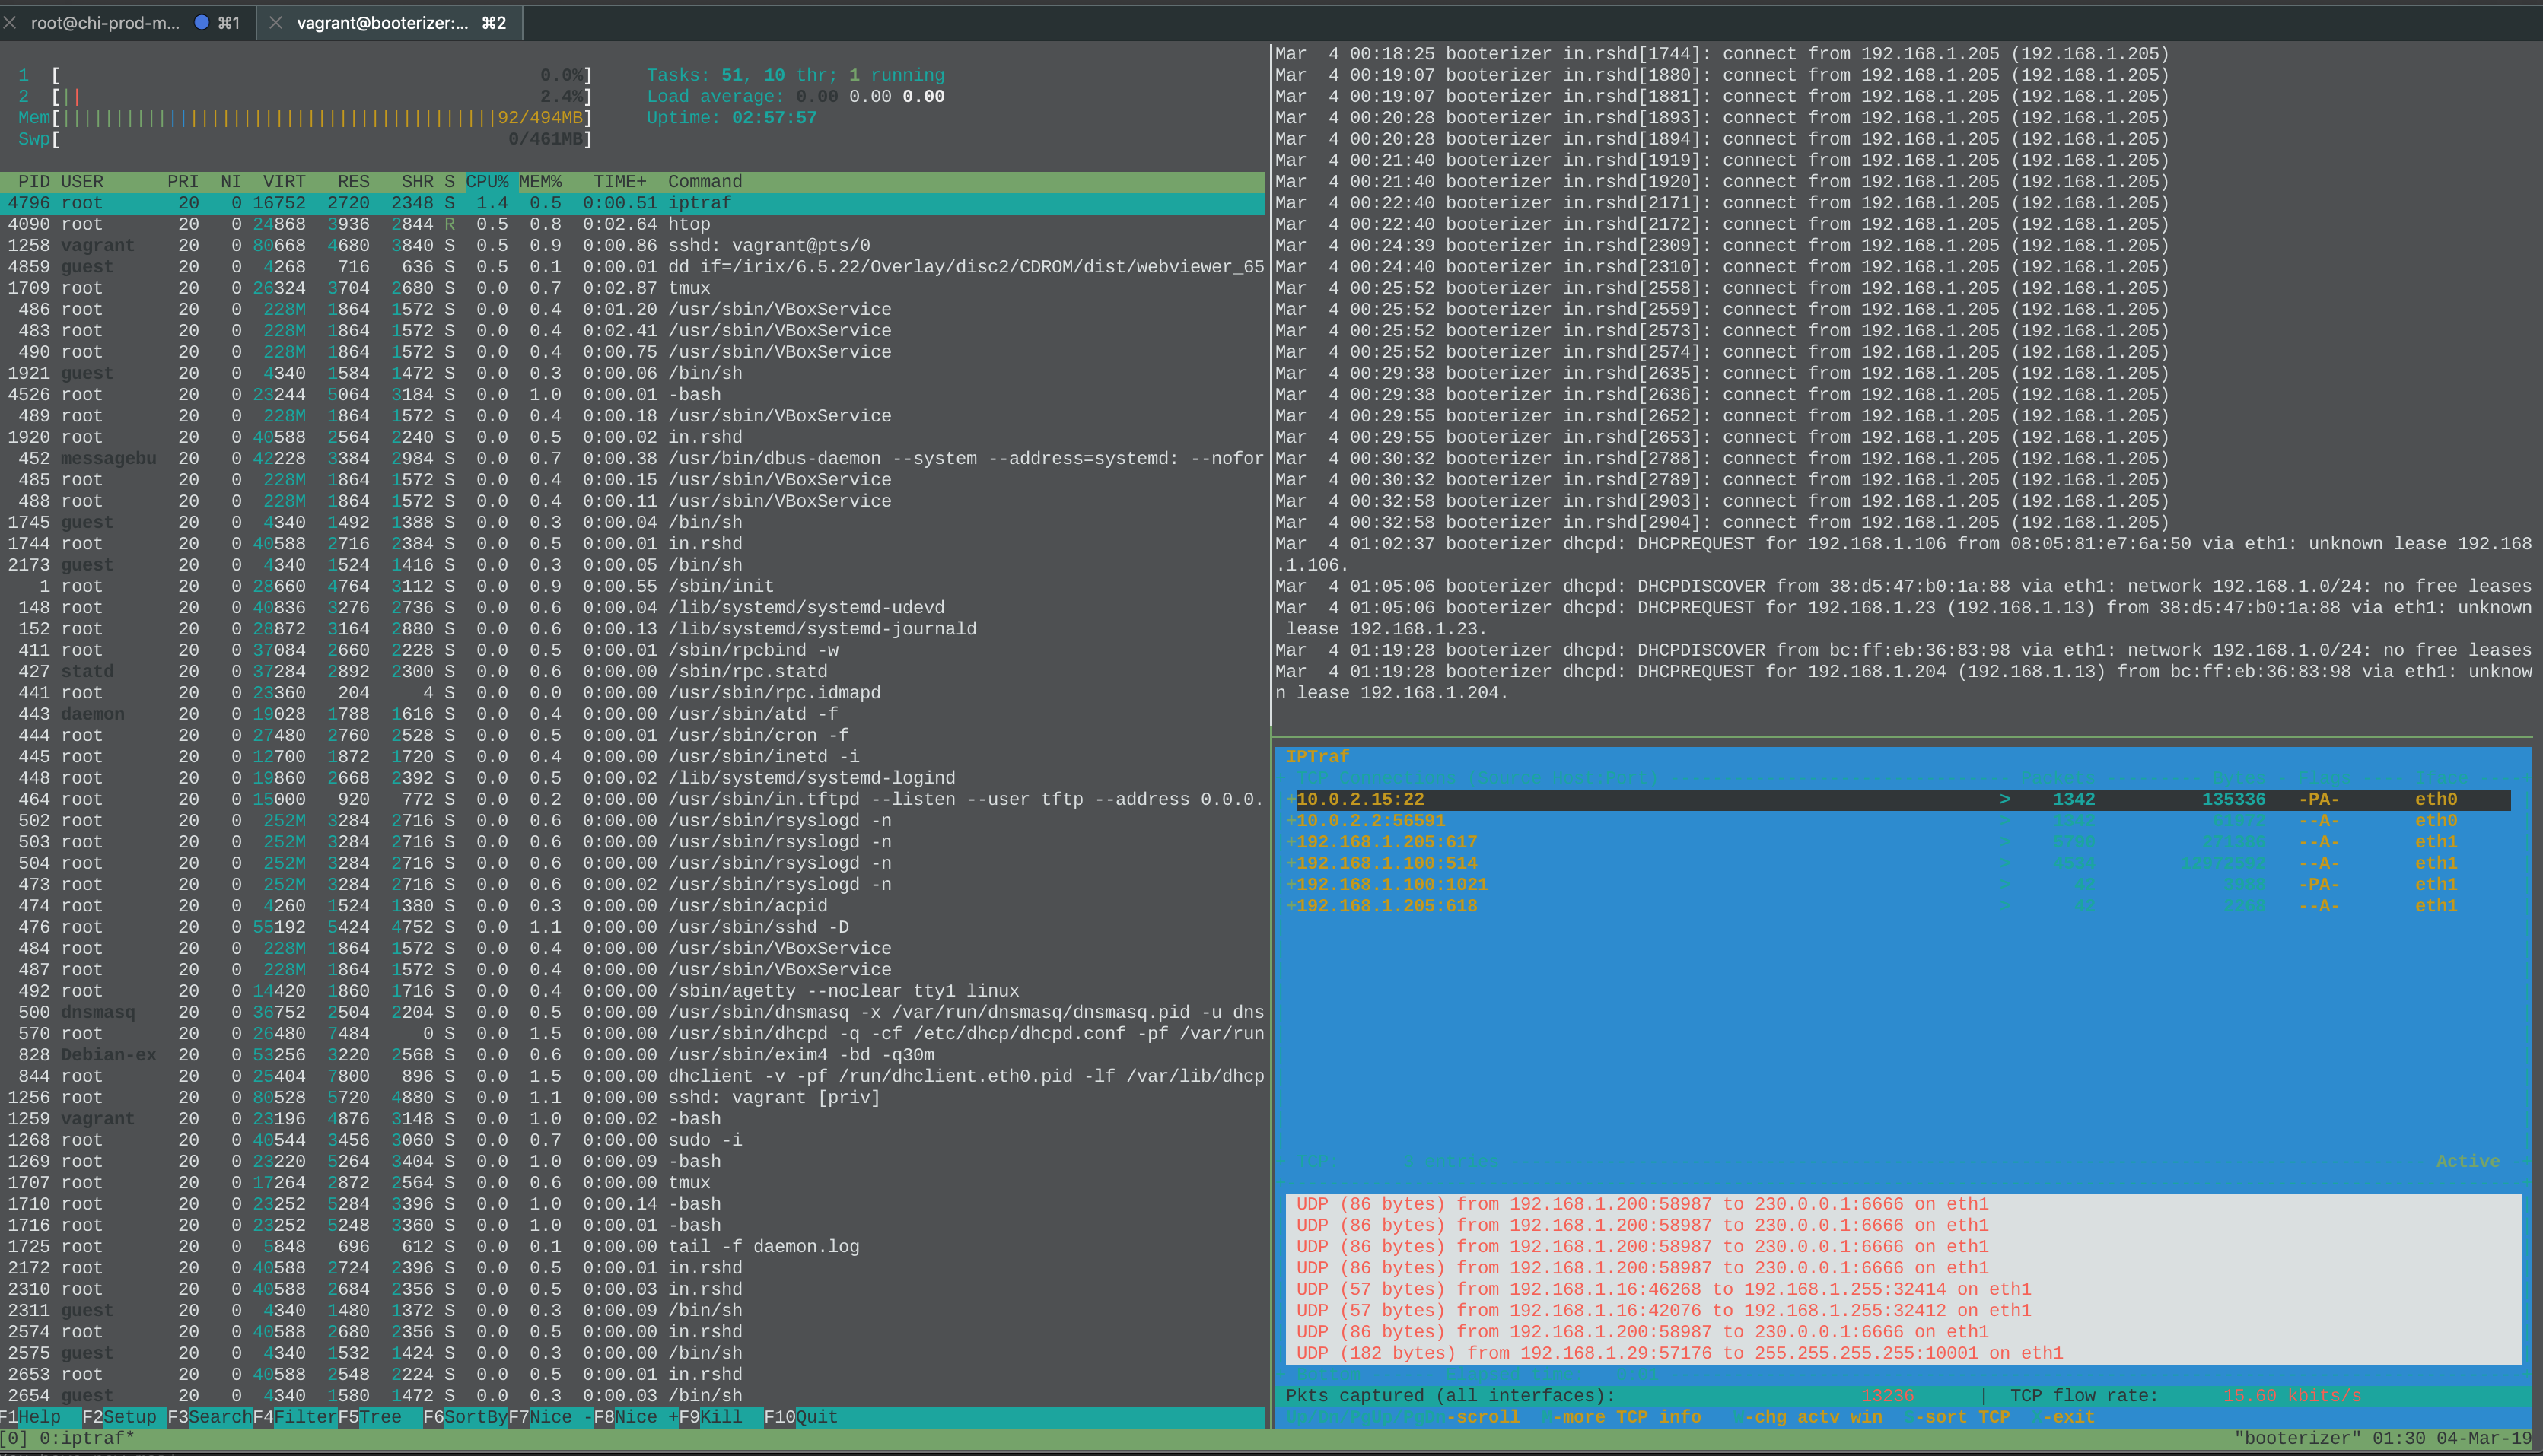
Task: Select the /usr/sbin/inetd -i process row
Action: pyautogui.click(x=632, y=756)
